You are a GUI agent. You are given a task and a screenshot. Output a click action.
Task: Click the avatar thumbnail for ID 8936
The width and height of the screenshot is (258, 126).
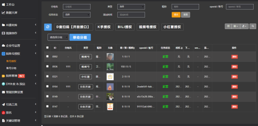tap(110, 67)
